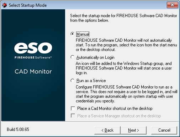Click the Build 5.08.65 version label
The height and width of the screenshot is (137, 180).
[x=18, y=130]
